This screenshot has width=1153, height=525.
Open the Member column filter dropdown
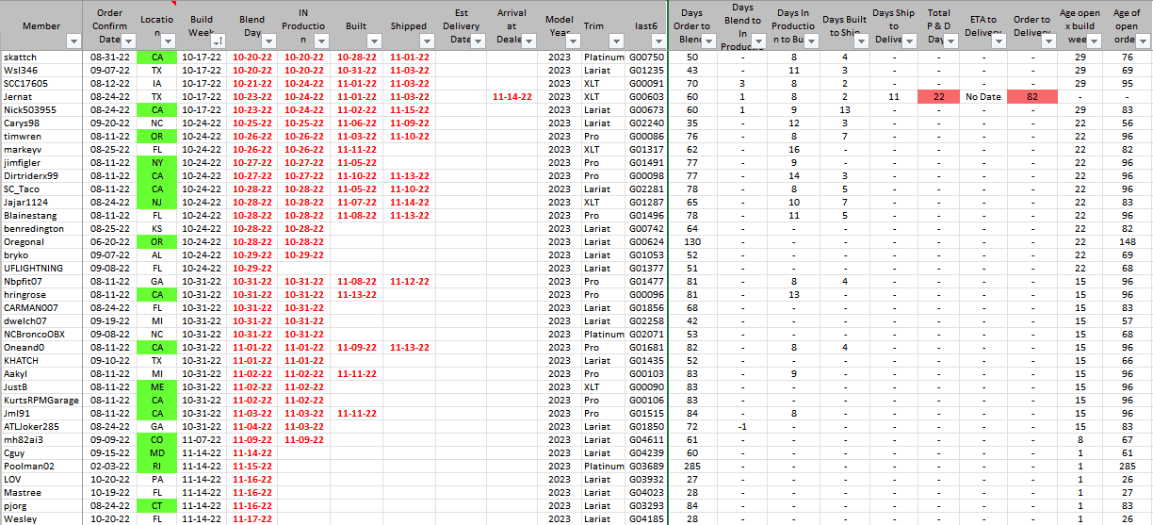point(73,41)
